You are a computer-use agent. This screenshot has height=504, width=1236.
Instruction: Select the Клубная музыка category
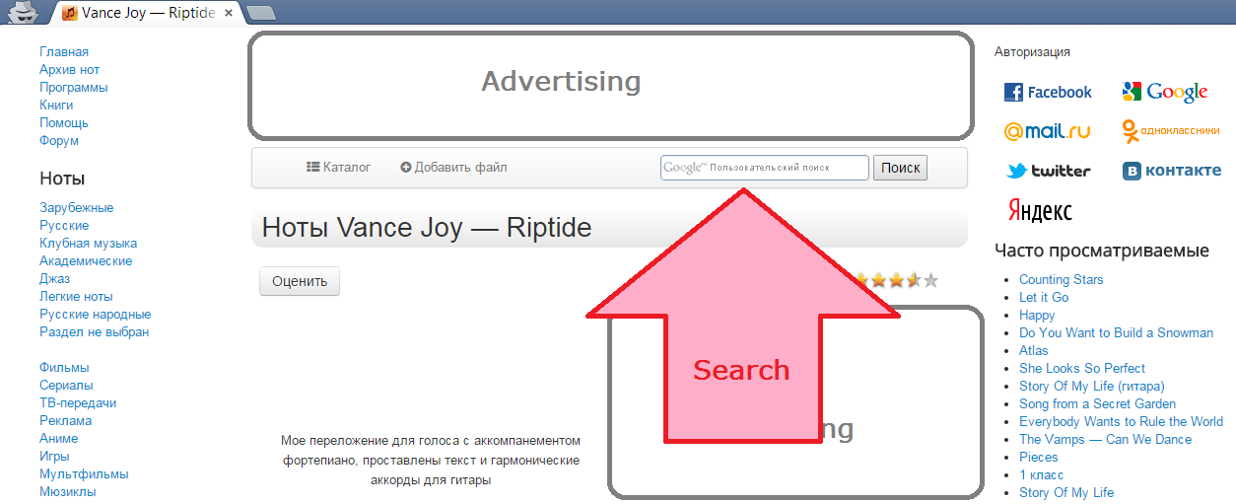[89, 244]
